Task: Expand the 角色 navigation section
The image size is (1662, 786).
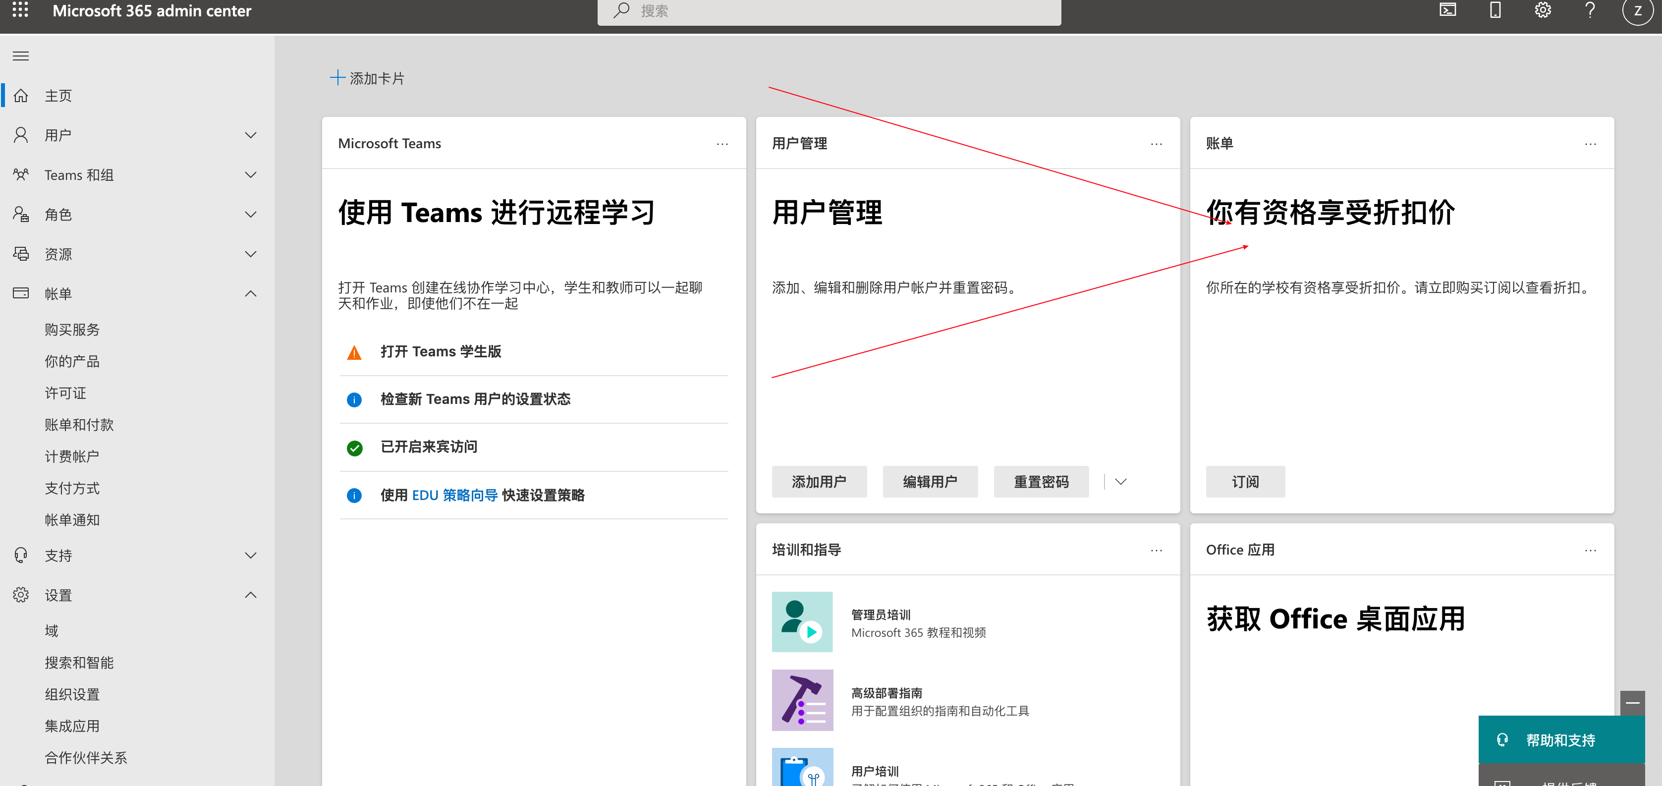Action: (x=251, y=214)
